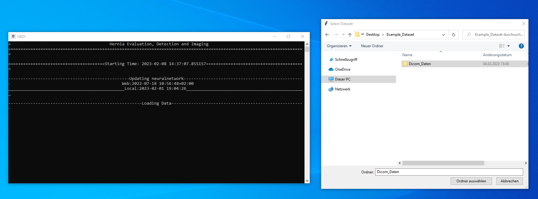Click Example_Dataset in the address breadcrumb

[x=400, y=35]
